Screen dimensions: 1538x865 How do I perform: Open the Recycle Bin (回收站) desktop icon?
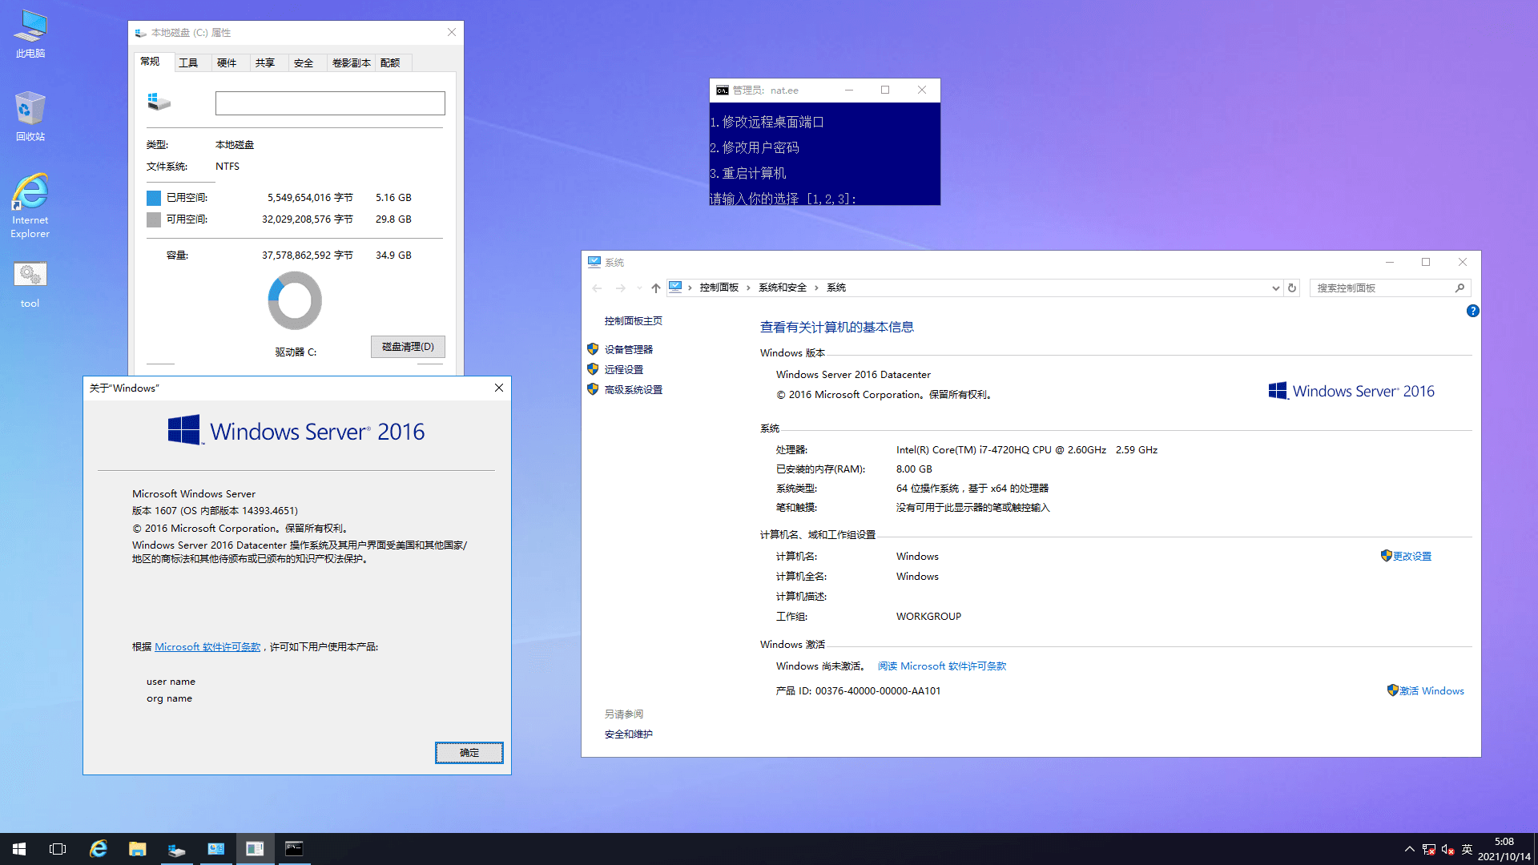(x=30, y=116)
